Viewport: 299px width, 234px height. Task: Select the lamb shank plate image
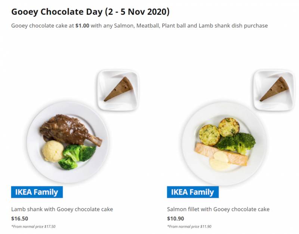coord(67,142)
